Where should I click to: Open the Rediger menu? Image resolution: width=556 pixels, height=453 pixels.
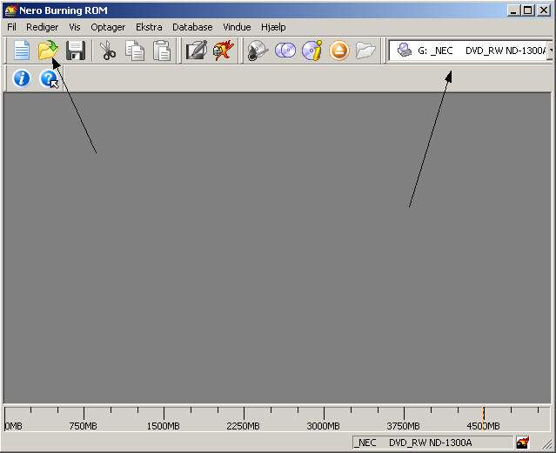[x=42, y=27]
